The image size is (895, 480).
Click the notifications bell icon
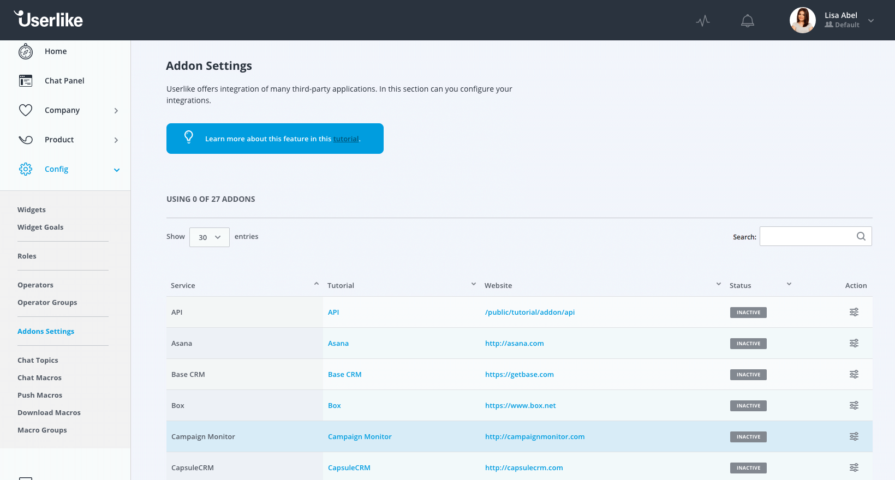click(x=747, y=21)
